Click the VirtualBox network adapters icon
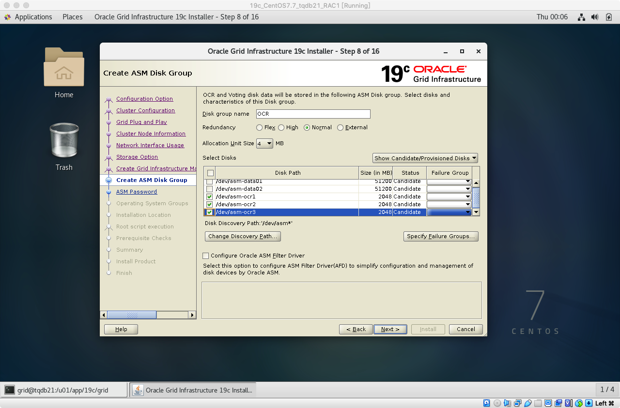 (517, 403)
